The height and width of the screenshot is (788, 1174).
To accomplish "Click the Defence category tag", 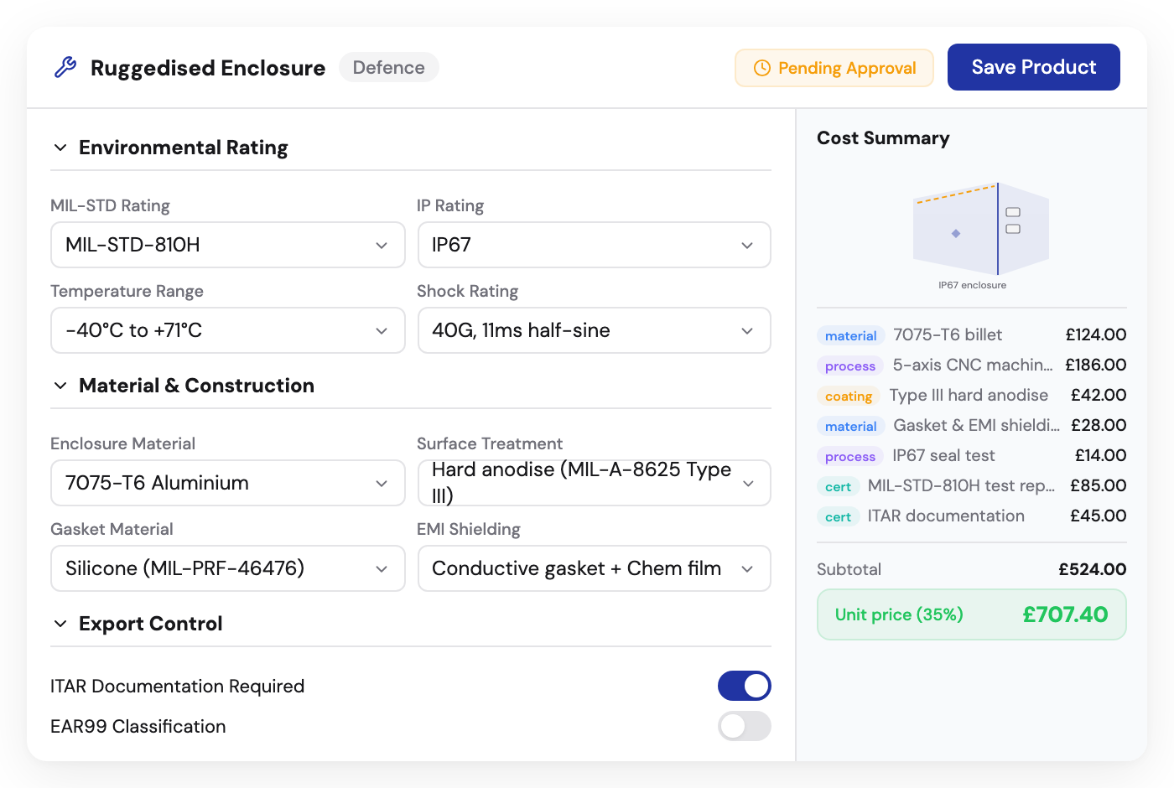I will coord(388,67).
